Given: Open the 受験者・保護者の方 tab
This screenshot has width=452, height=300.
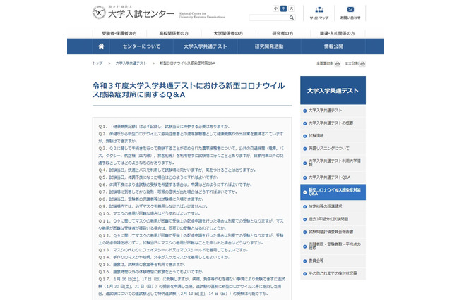Looking at the screenshot, I should (119, 33).
